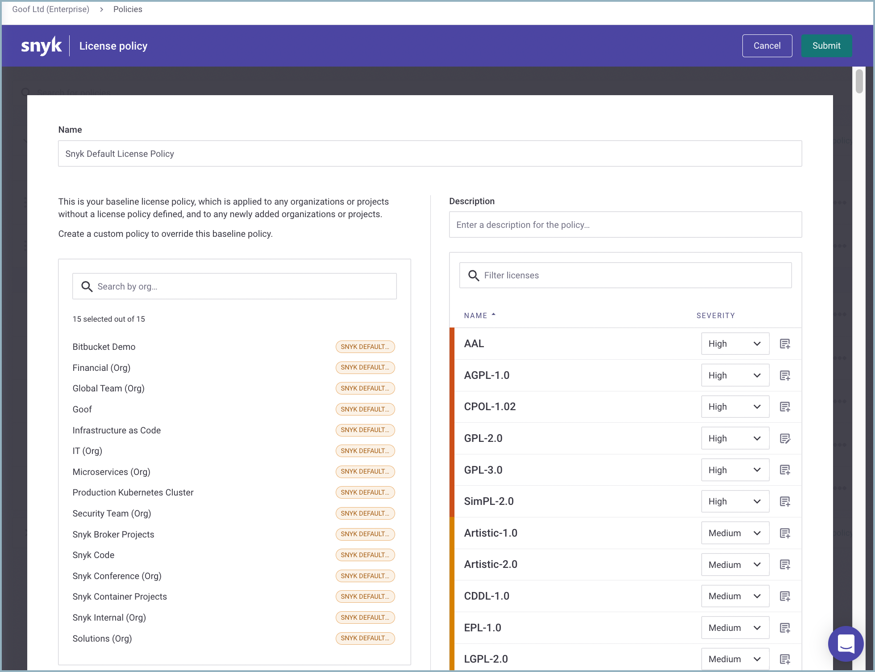
Task: Add a note for the AAL license
Action: 785,344
